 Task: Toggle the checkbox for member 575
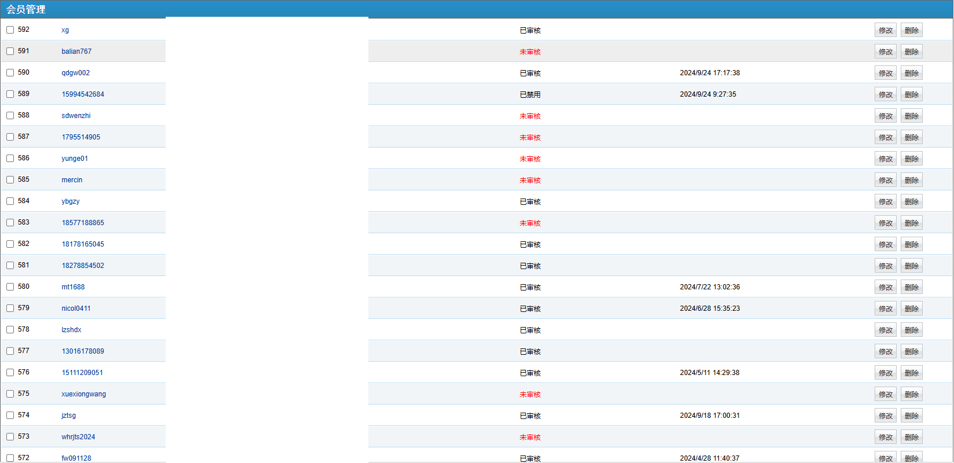click(10, 394)
